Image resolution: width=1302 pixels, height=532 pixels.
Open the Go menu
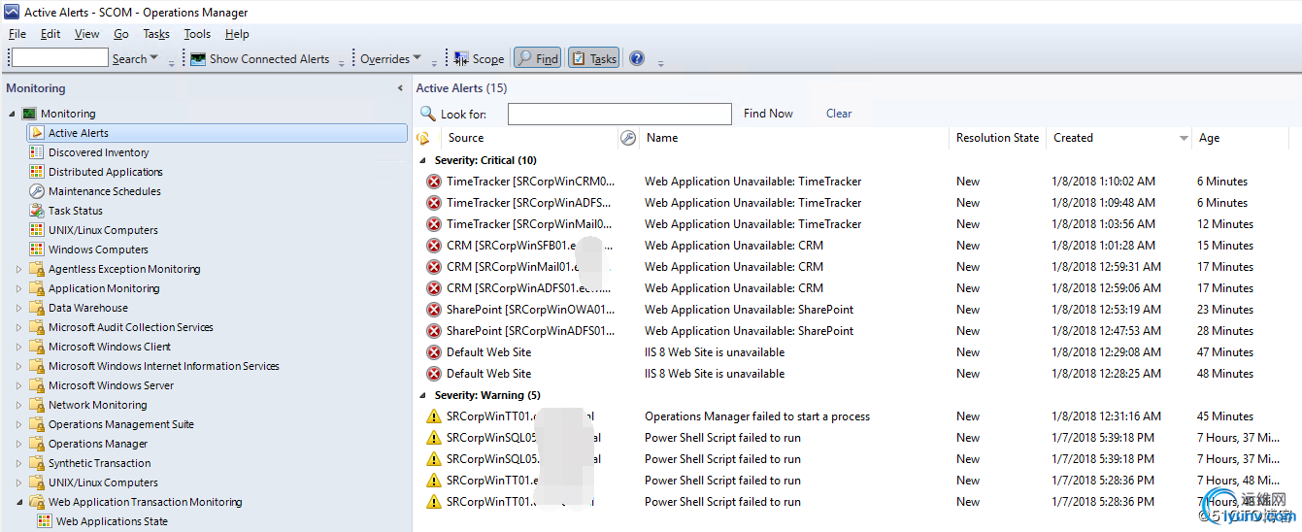tap(121, 34)
